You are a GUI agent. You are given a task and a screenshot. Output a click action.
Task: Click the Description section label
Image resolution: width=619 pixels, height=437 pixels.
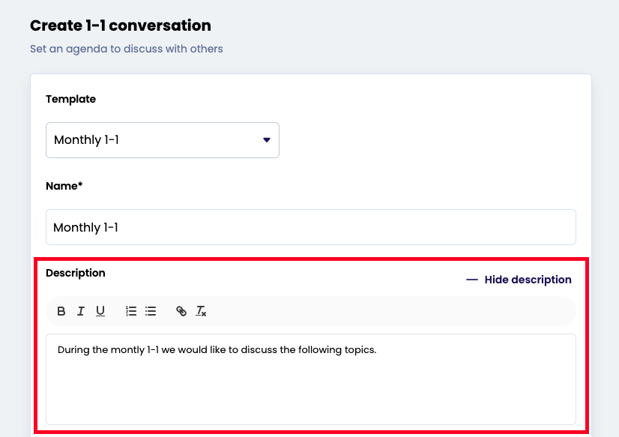point(76,273)
